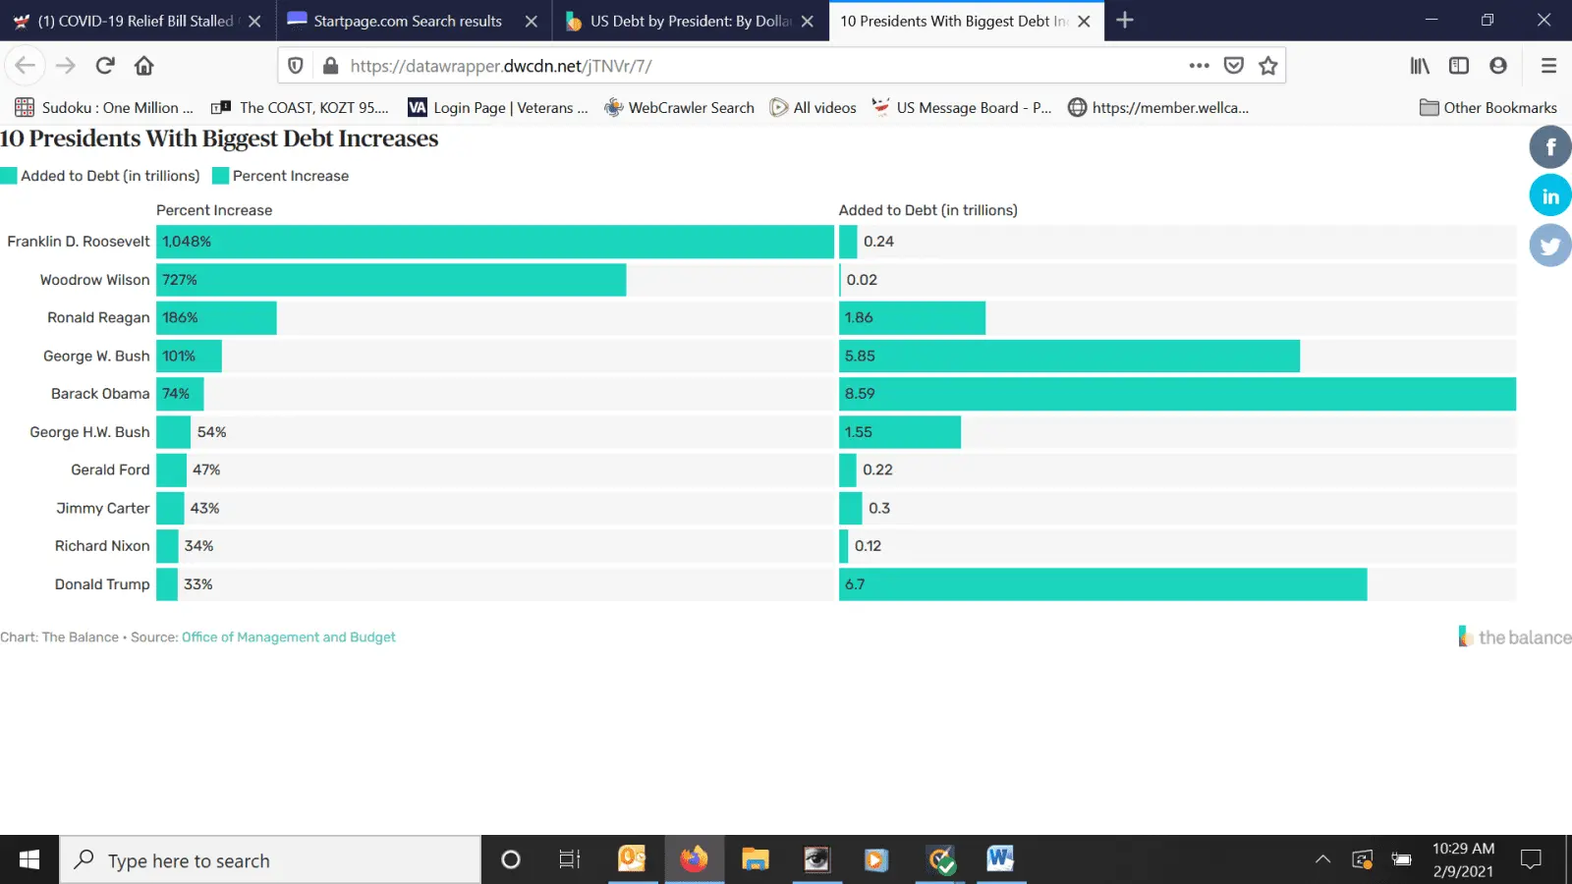1572x884 pixels.
Task: Click the Added to Debt legend swatch
Action: (9, 176)
